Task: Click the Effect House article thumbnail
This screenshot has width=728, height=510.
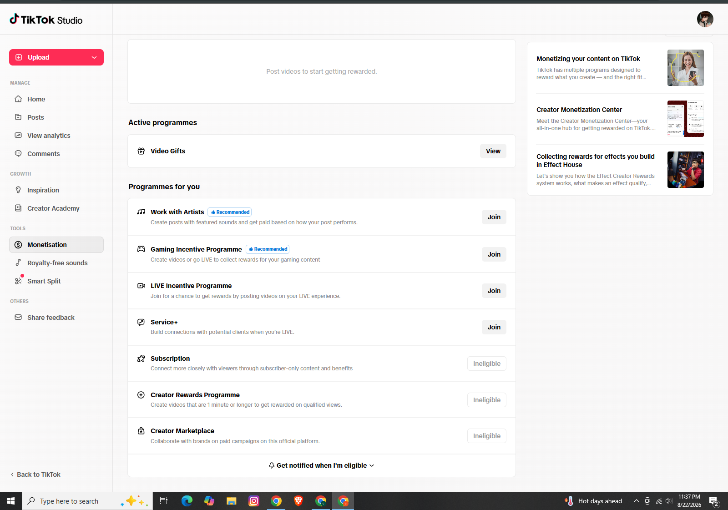Action: pos(686,170)
